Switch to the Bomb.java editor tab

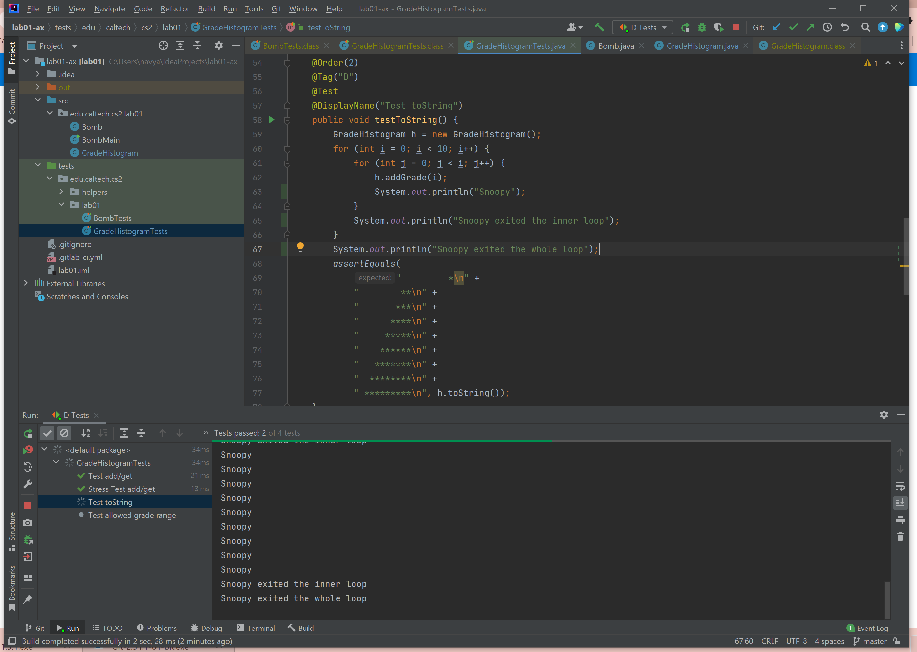(x=616, y=46)
